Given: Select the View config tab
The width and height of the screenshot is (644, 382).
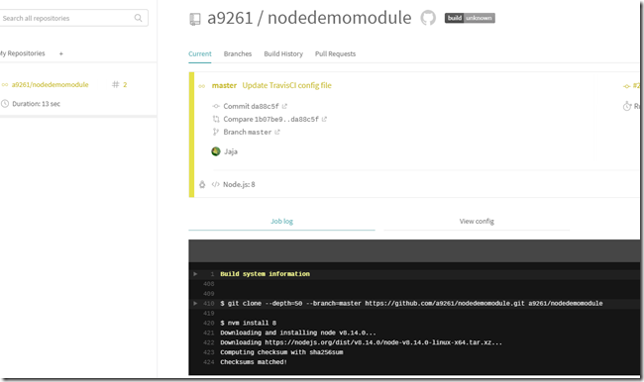Looking at the screenshot, I should [477, 221].
